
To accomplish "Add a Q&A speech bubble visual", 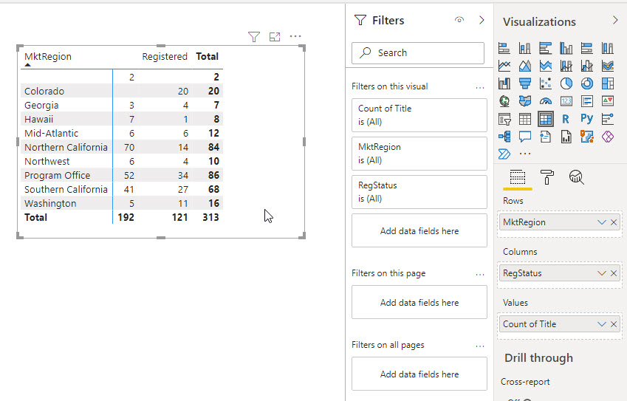I will [x=525, y=137].
